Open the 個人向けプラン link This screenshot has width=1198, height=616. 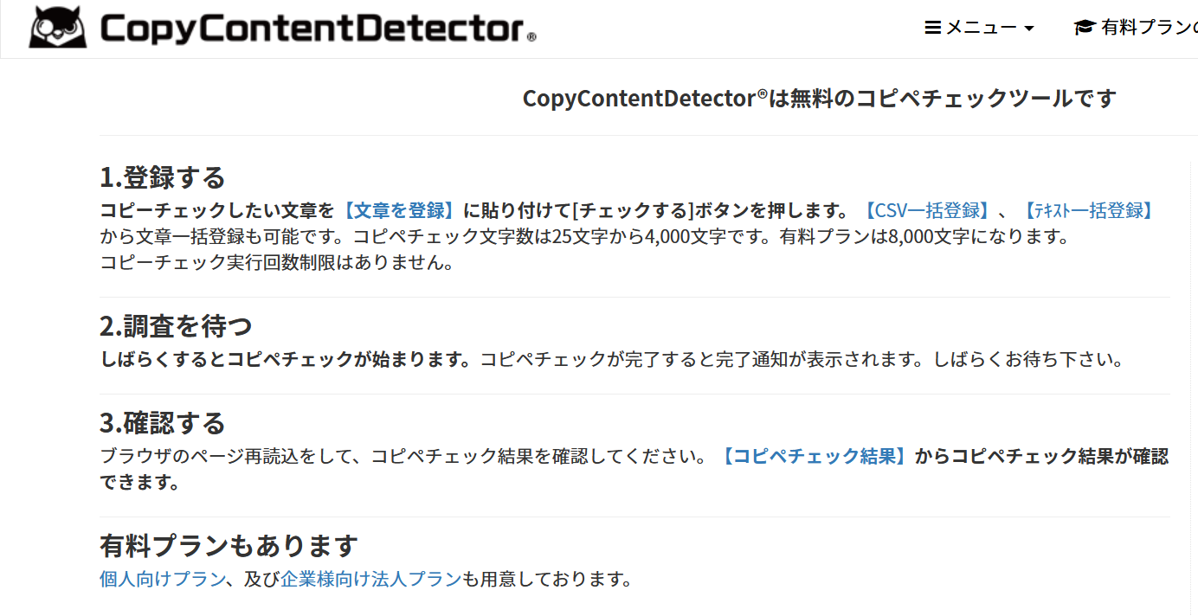(x=163, y=580)
